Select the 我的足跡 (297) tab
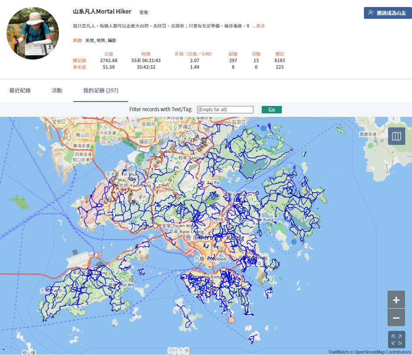The image size is (412, 355). tap(100, 91)
